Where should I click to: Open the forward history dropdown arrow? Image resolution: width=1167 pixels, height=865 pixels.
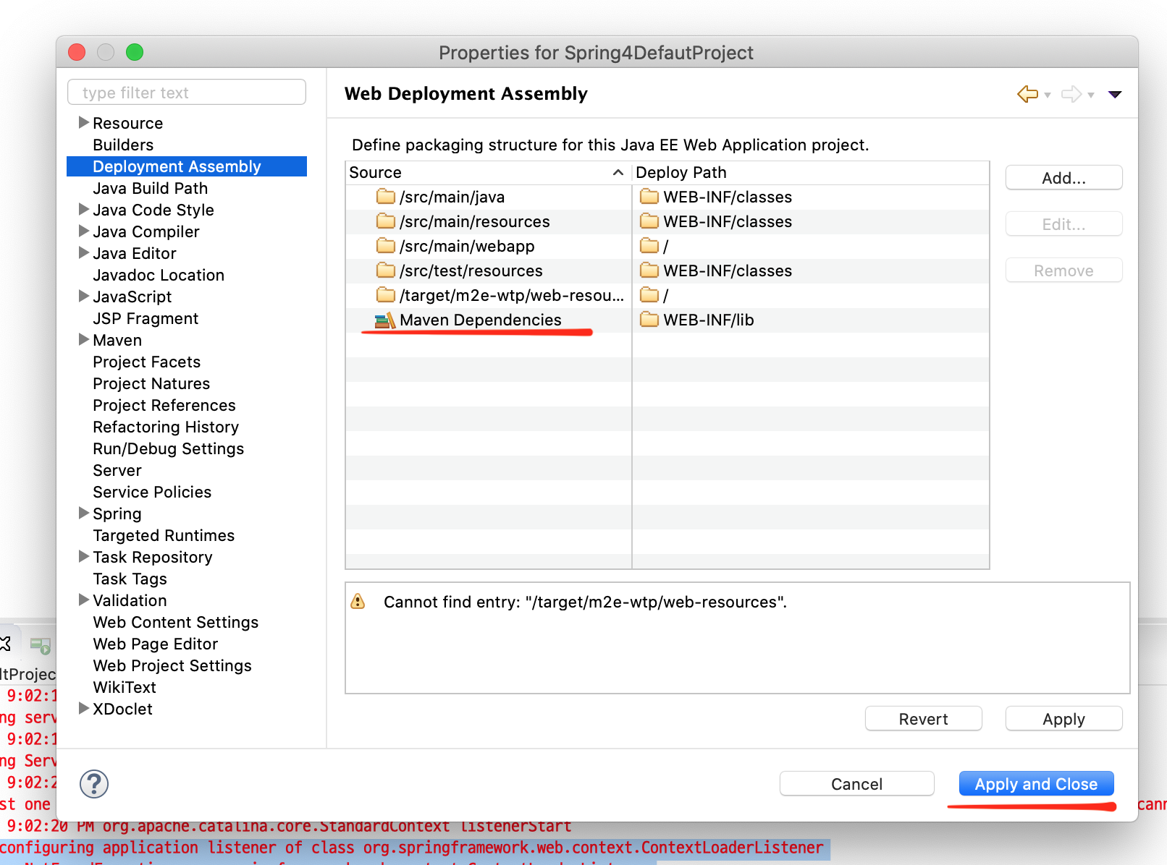(1091, 95)
